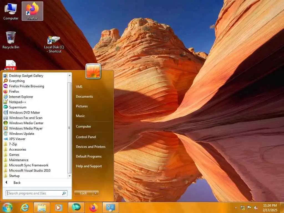Open Windows Explorer from the taskbar
Screen dimensions: 284x213
tap(42, 207)
